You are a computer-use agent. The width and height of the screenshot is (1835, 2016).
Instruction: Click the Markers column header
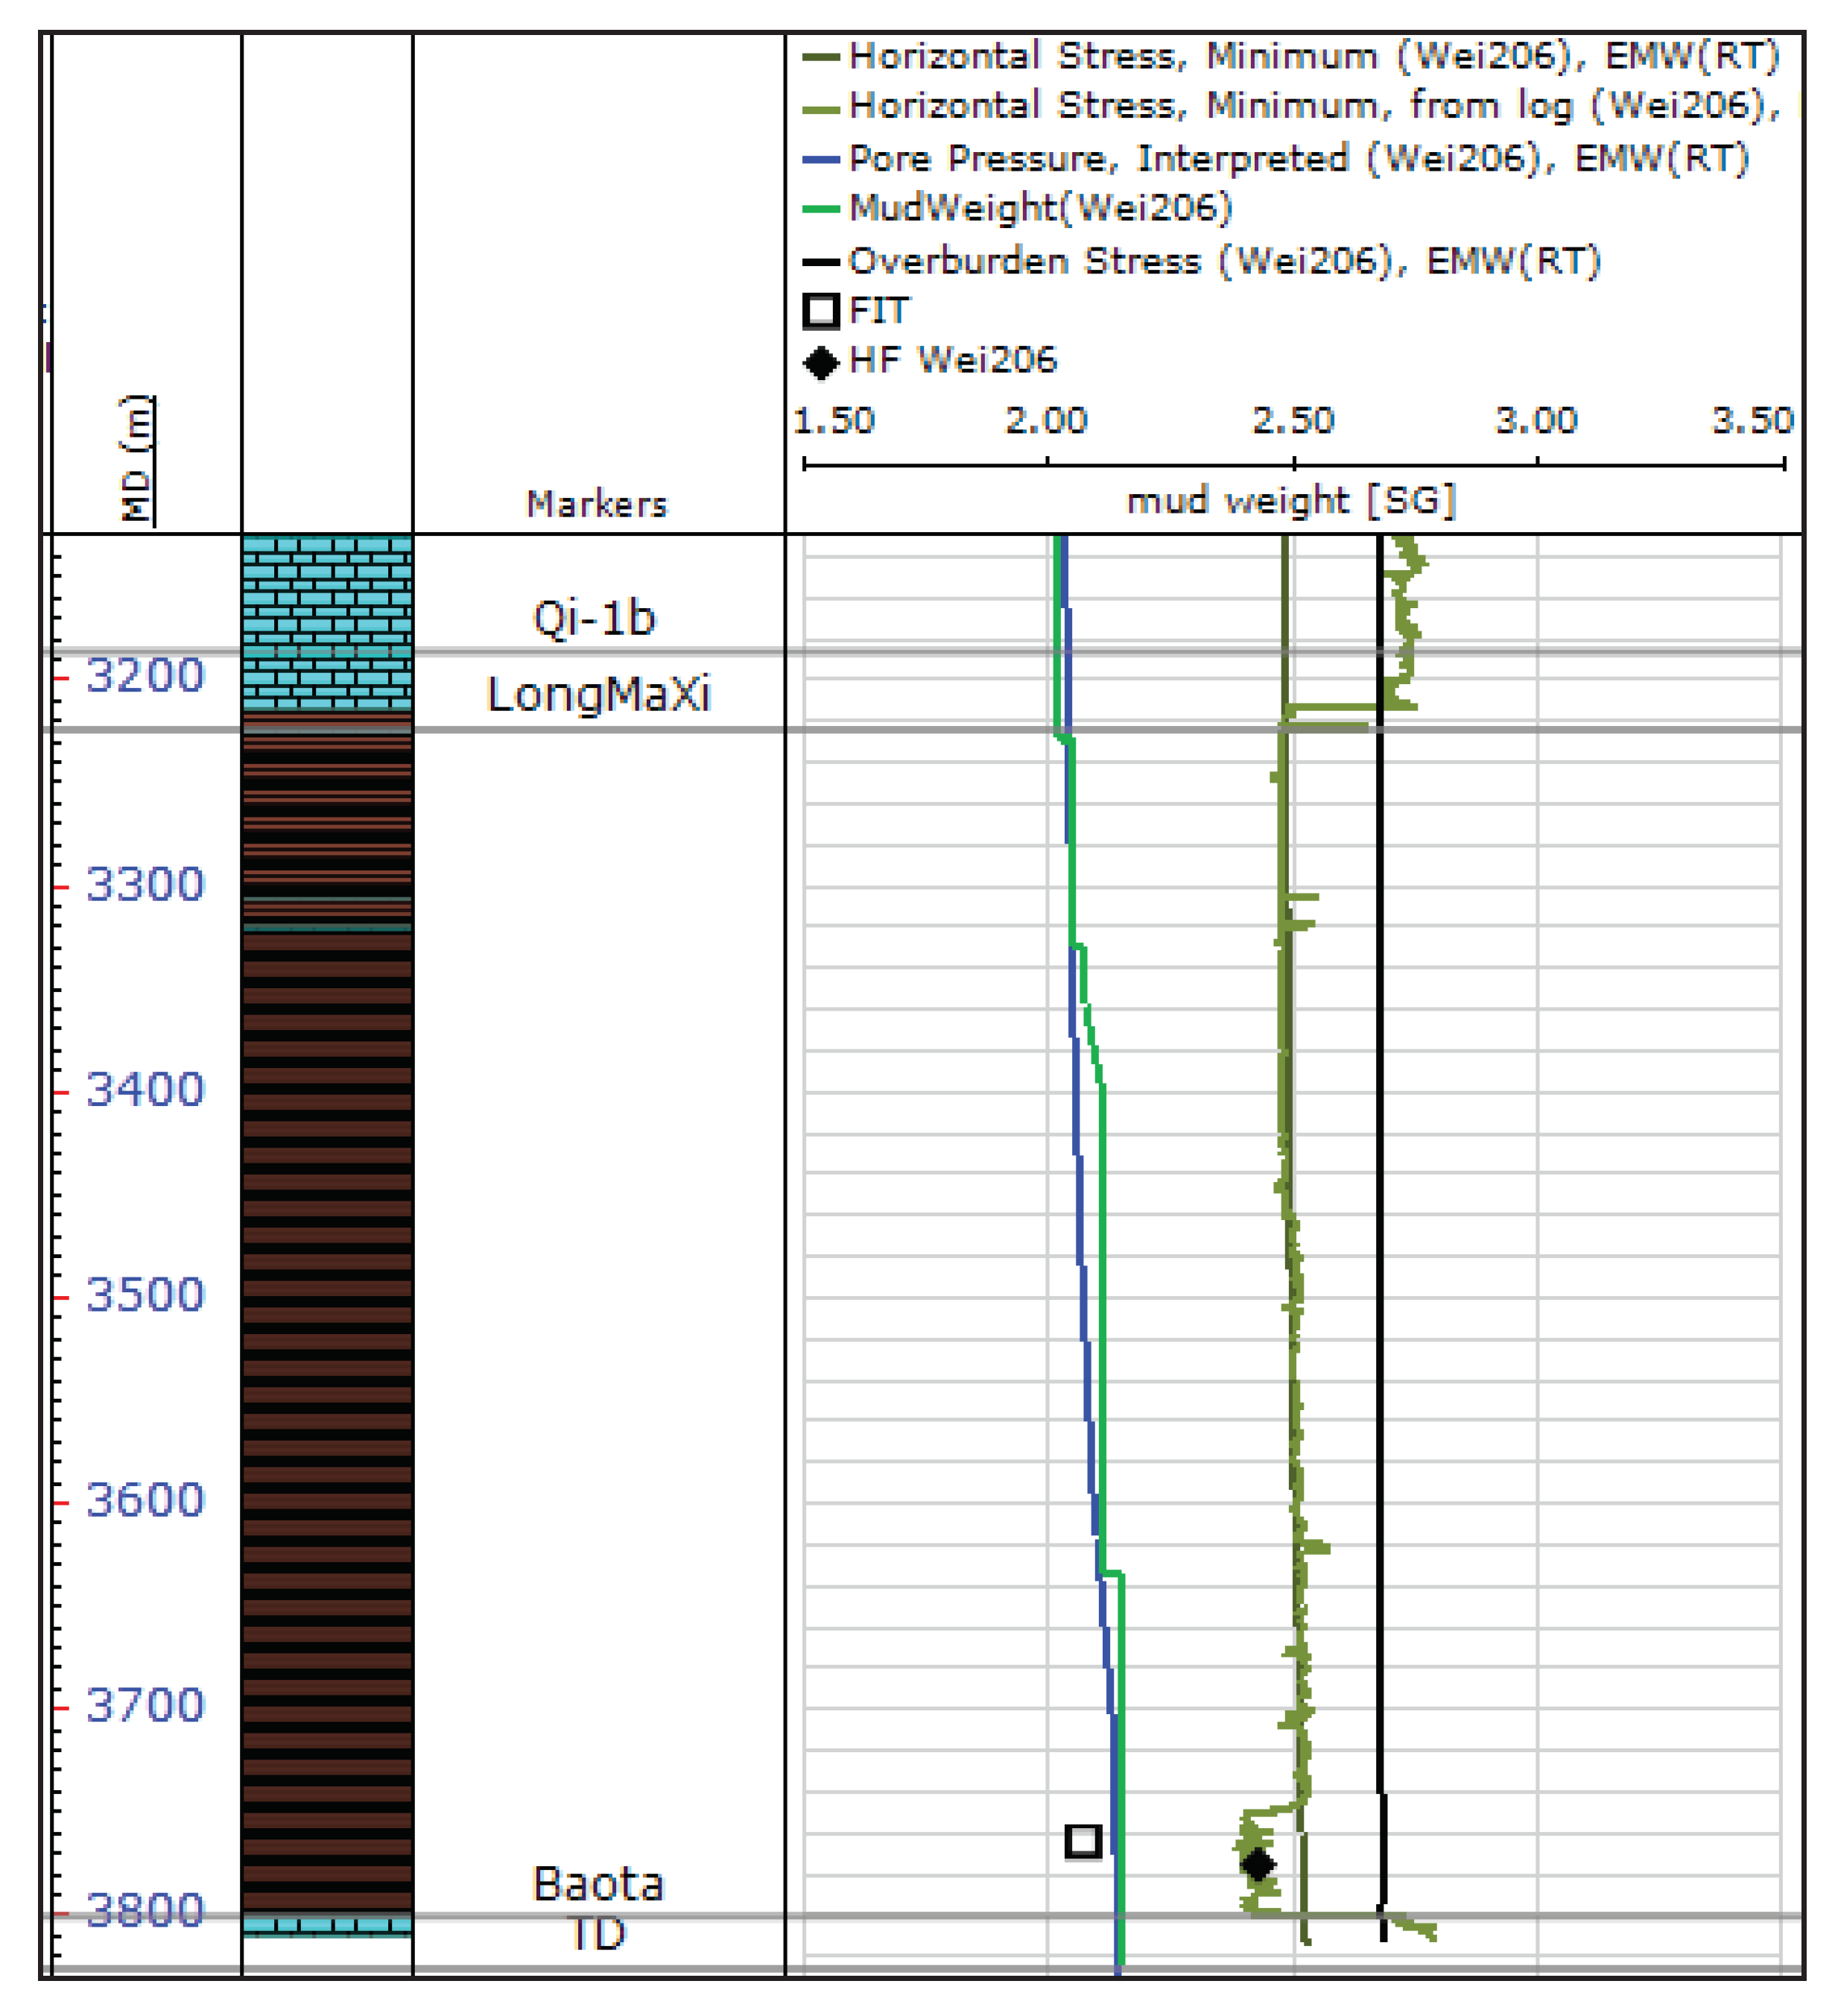597,504
